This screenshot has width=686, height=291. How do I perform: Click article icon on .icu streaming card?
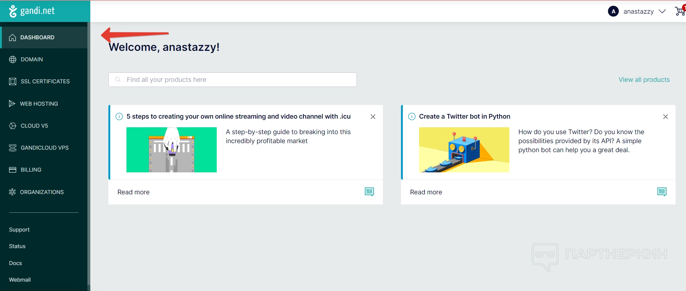click(x=369, y=192)
